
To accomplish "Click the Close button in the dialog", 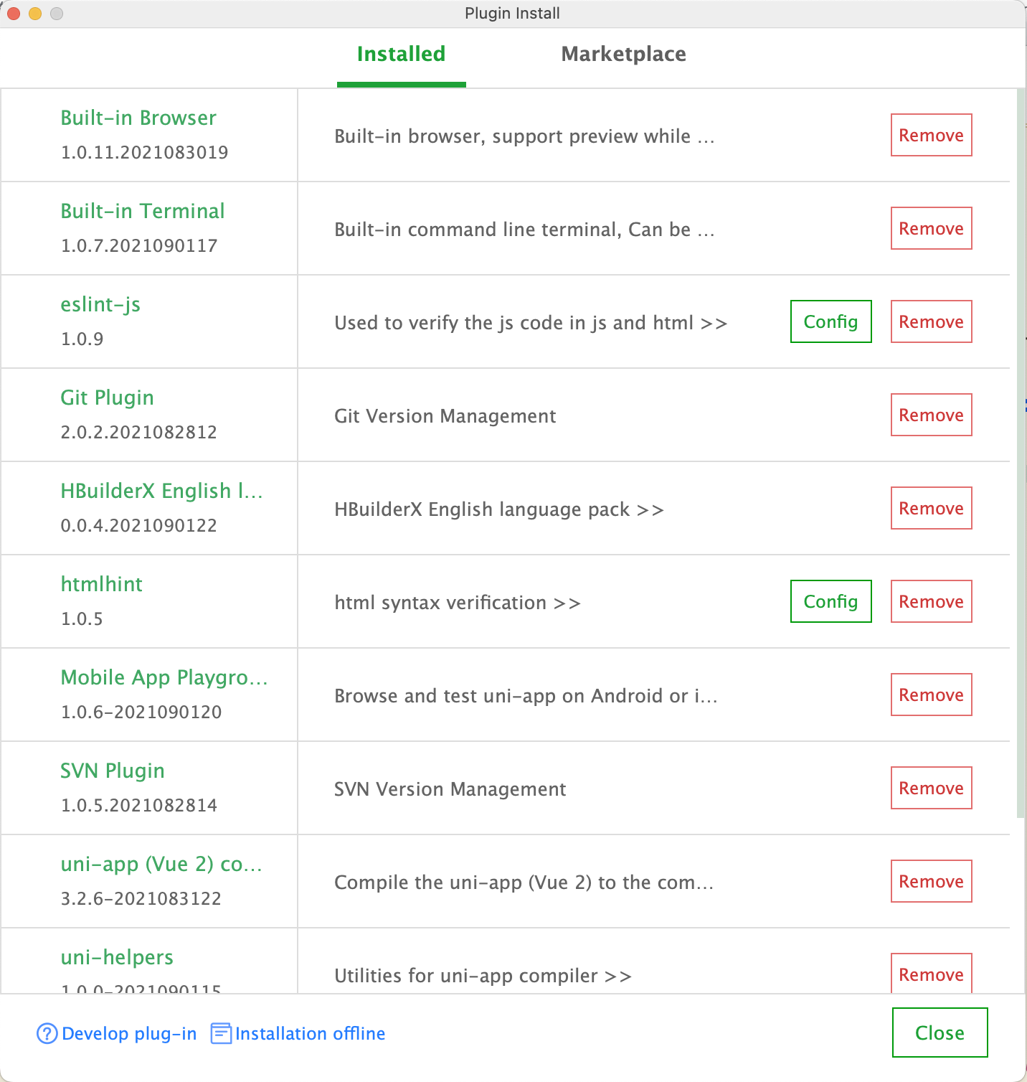I will pos(940,1032).
